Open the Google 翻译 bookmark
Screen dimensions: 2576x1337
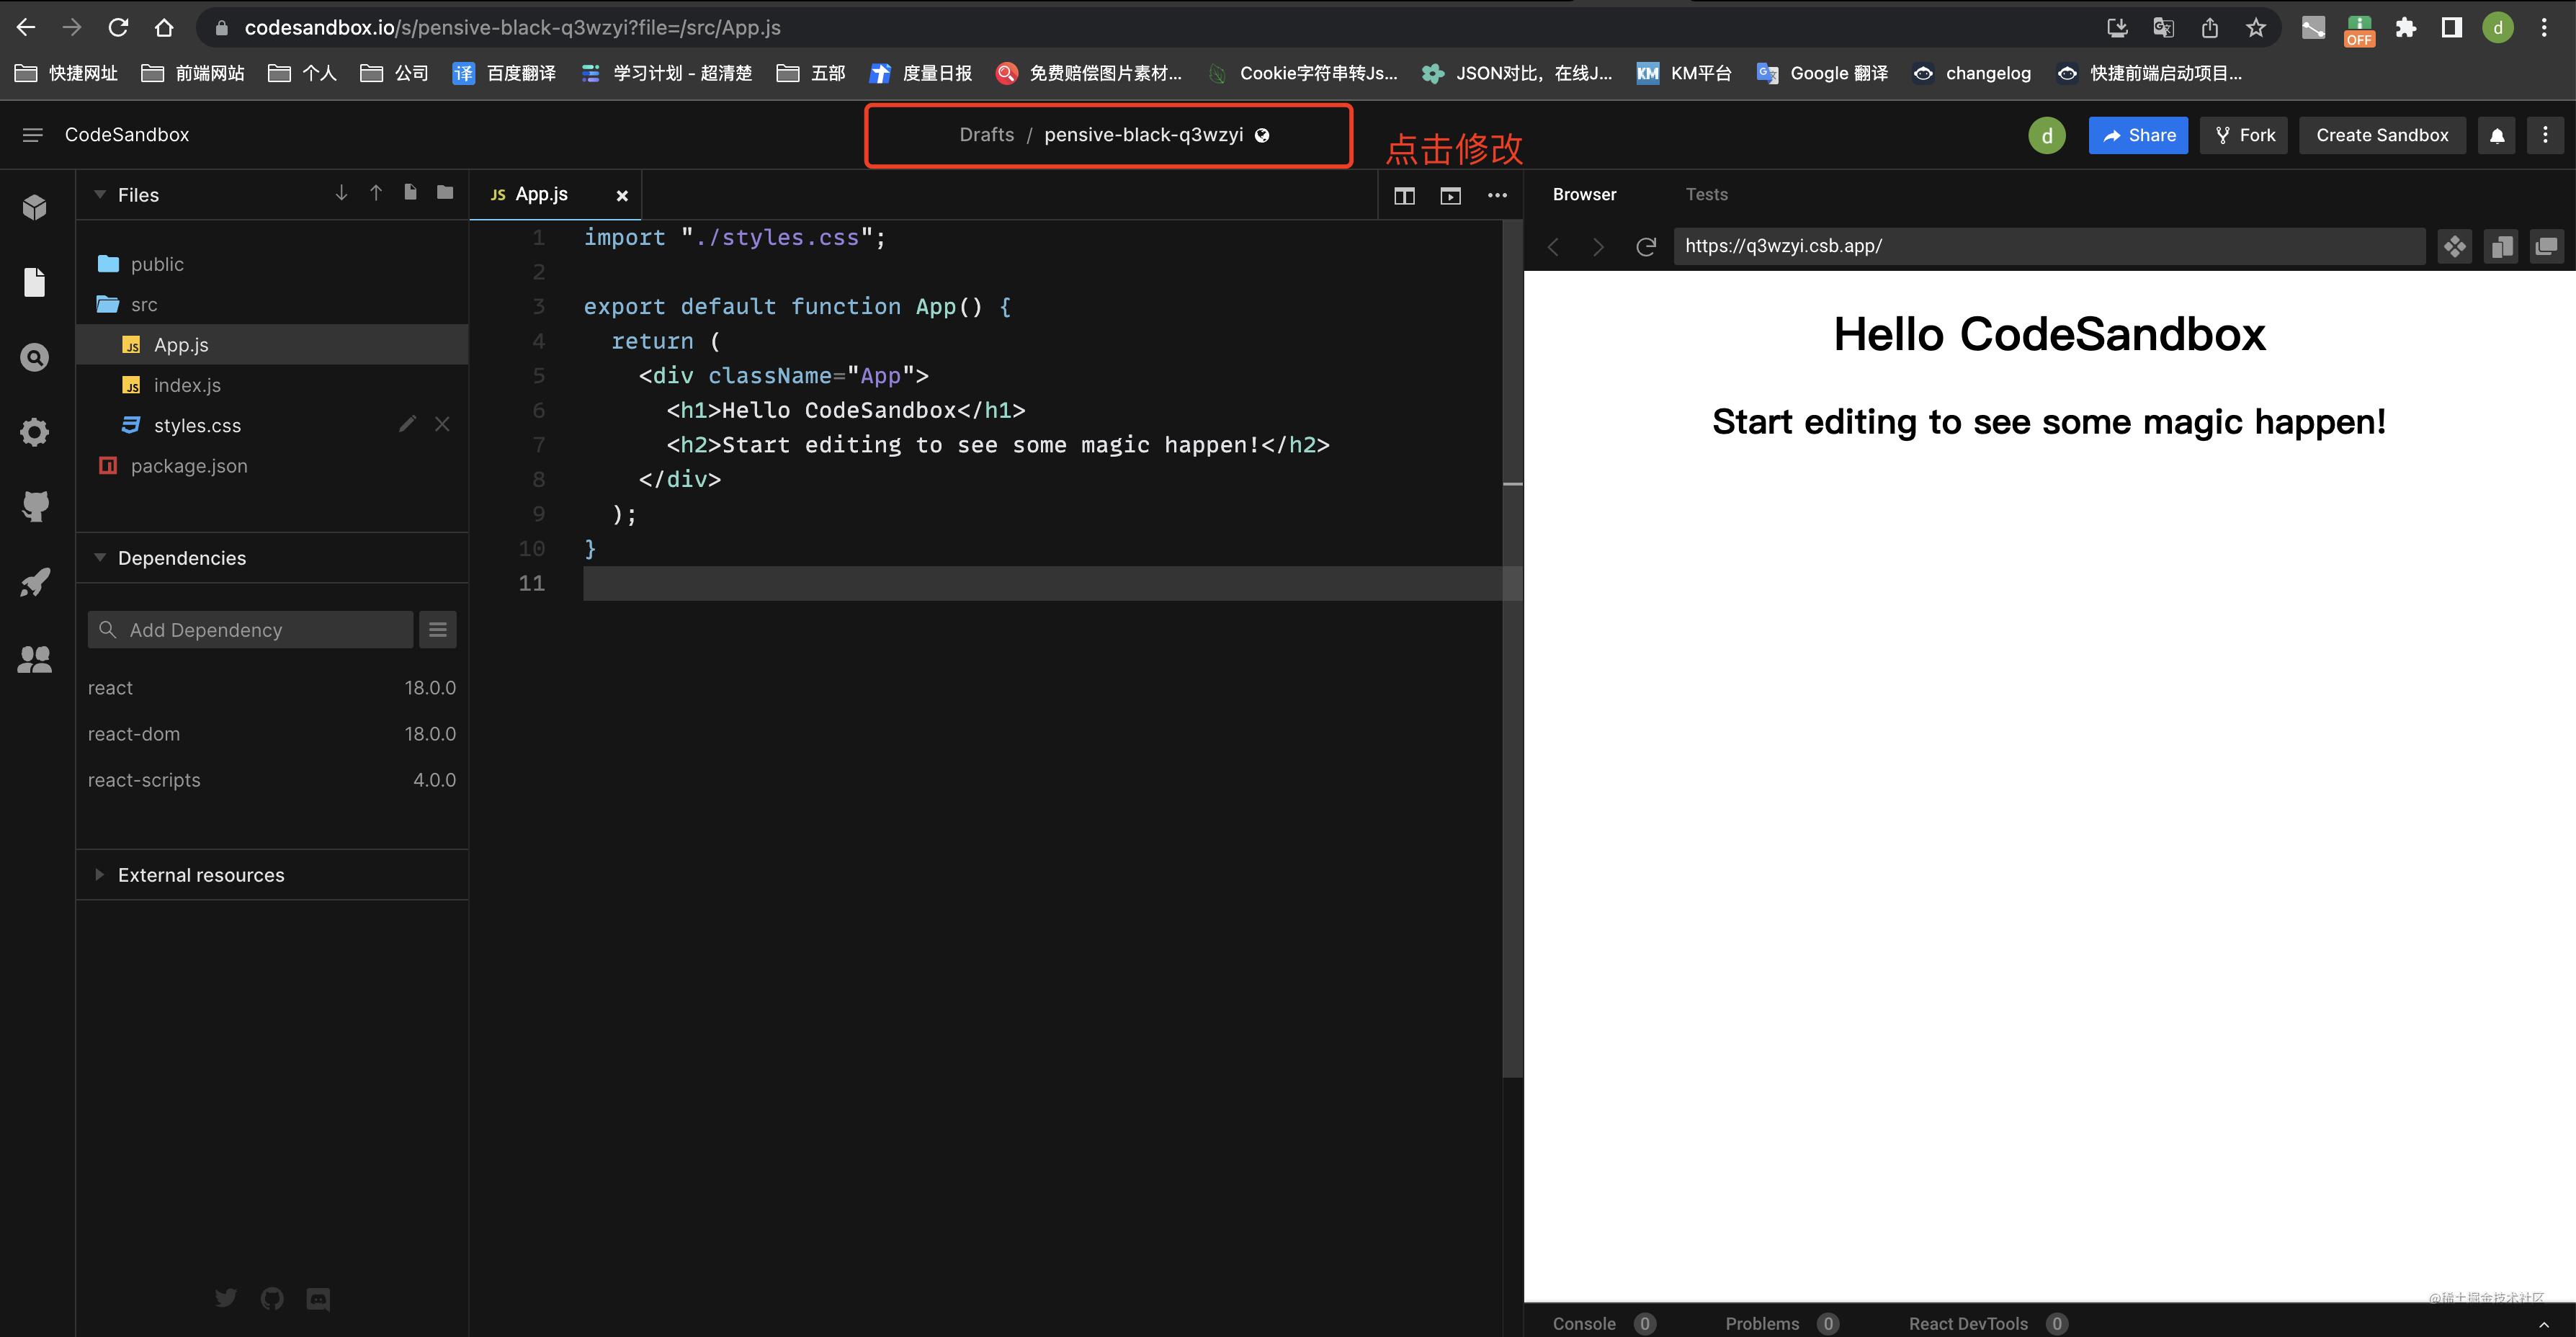pos(1822,73)
